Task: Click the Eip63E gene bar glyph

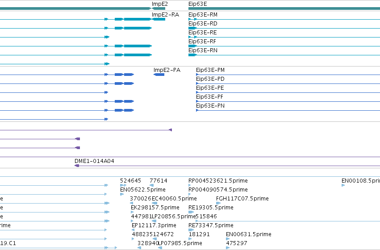Action: (x=284, y=8)
